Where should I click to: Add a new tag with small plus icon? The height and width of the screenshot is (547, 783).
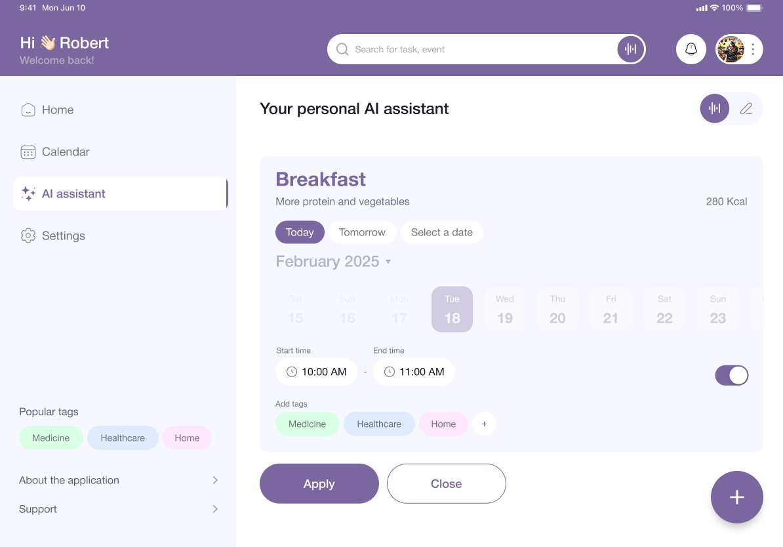tap(484, 424)
